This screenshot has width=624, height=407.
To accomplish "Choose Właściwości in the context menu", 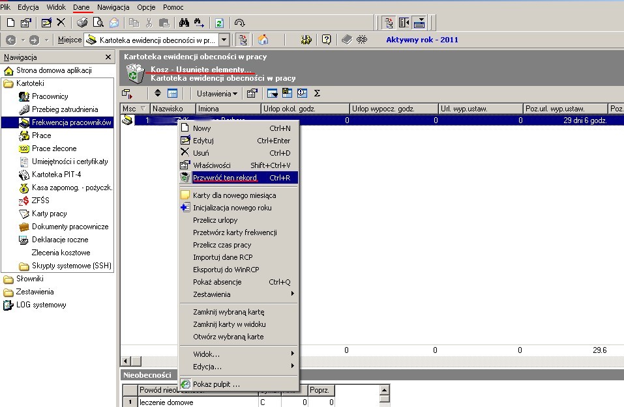I will coord(239,165).
